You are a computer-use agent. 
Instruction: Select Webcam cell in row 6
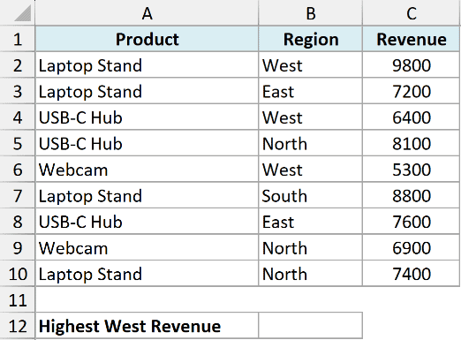tap(147, 170)
